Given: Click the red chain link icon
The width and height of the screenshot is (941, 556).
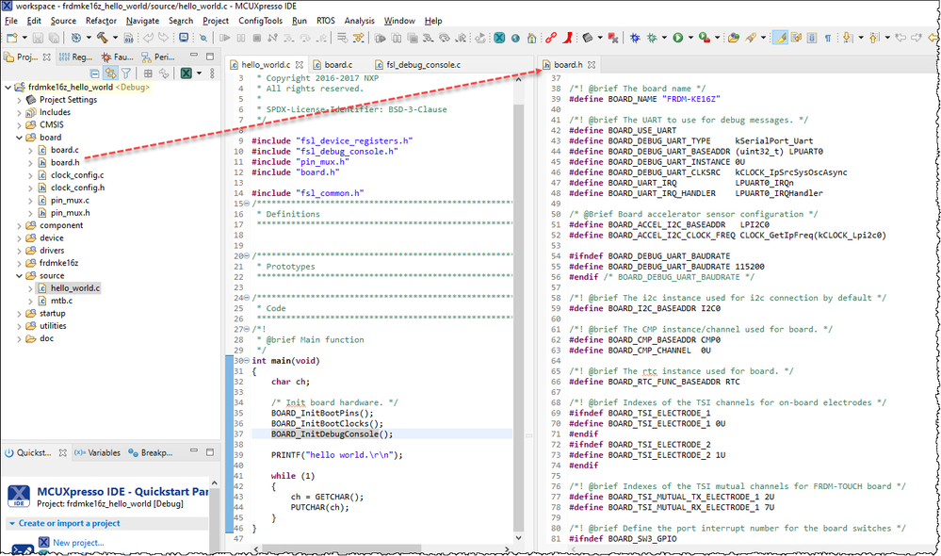Looking at the screenshot, I should tap(551, 38).
